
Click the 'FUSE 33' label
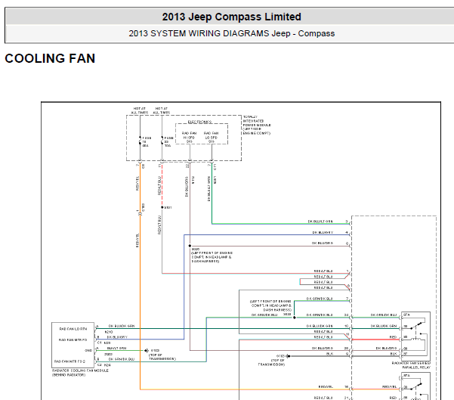pos(168,141)
